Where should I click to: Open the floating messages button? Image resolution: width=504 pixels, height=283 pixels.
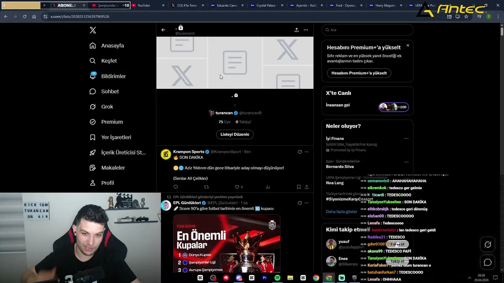[487, 263]
